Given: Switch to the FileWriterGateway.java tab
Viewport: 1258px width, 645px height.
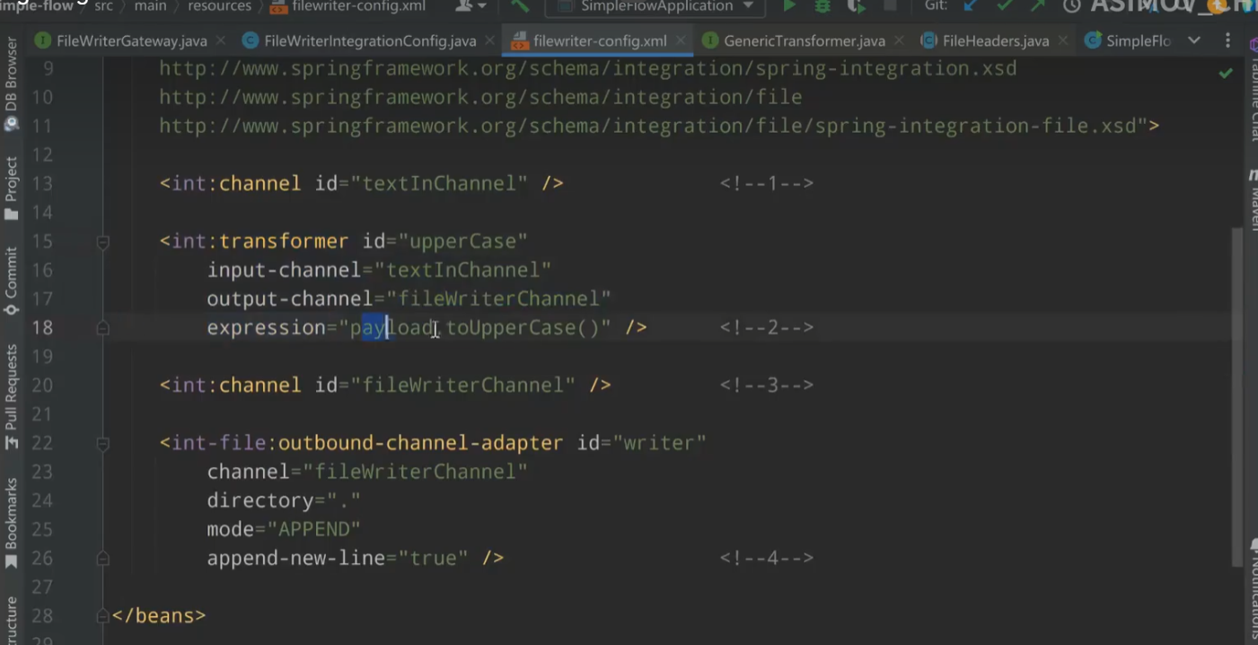Looking at the screenshot, I should click(x=130, y=41).
